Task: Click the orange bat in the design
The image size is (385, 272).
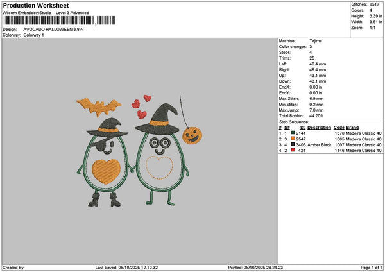Action: click(x=99, y=106)
